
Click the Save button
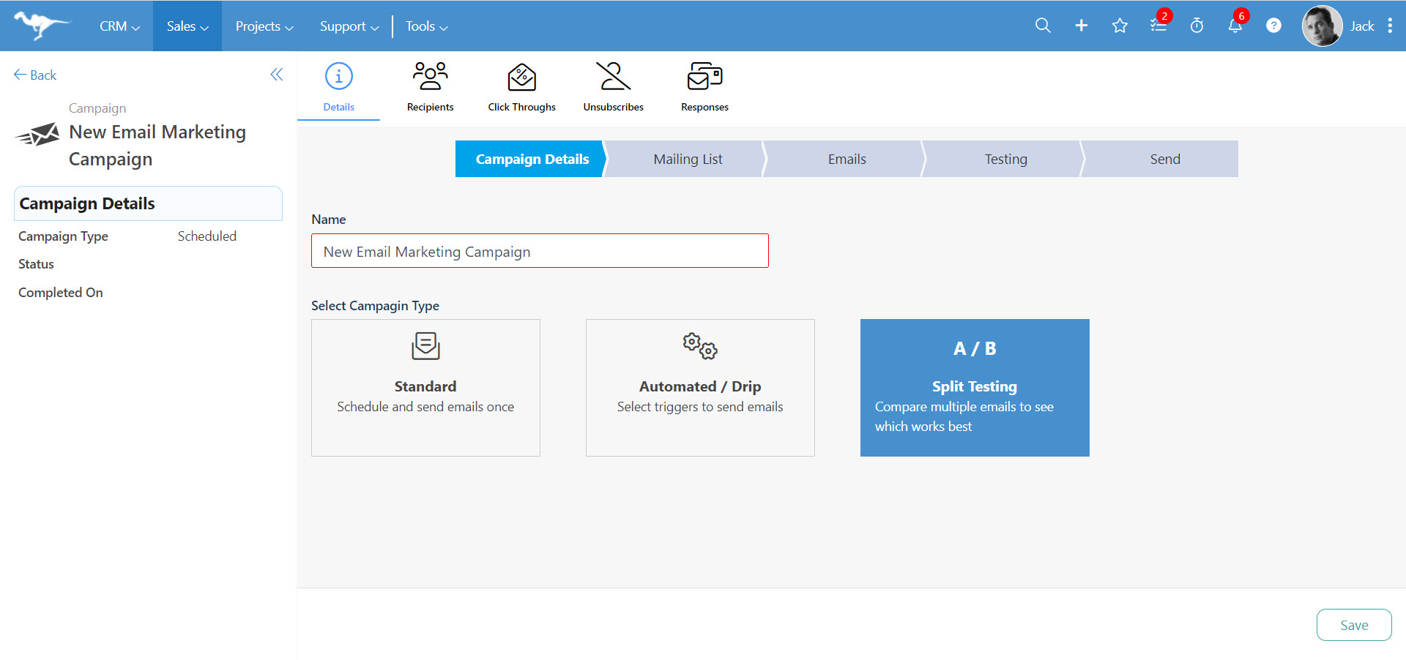pos(1354,625)
